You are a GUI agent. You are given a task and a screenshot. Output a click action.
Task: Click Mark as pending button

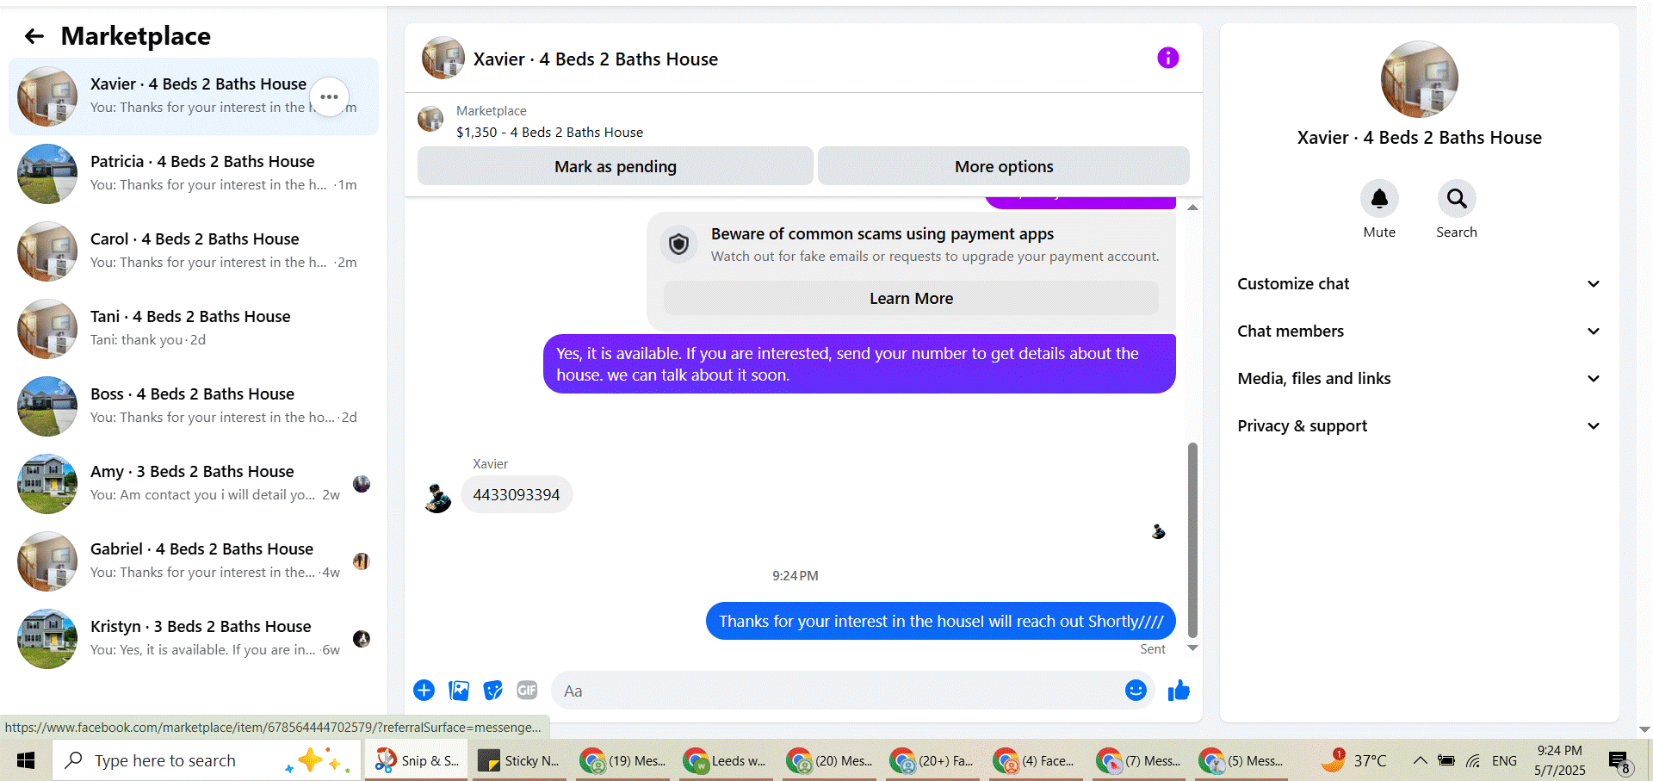tap(615, 166)
